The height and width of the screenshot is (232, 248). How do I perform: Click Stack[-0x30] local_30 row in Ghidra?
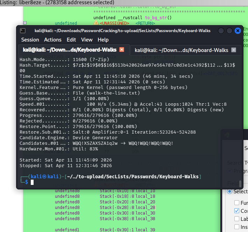point(105,213)
